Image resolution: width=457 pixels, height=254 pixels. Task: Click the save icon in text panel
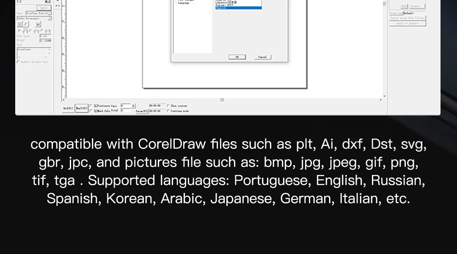(x=38, y=24)
